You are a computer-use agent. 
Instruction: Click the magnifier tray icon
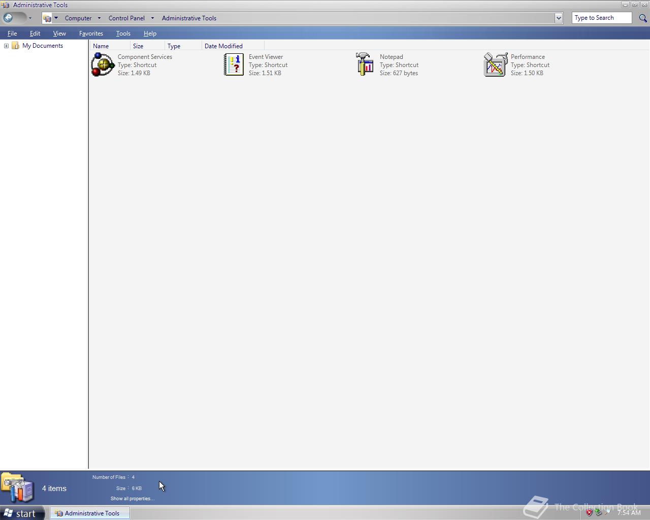click(x=607, y=512)
